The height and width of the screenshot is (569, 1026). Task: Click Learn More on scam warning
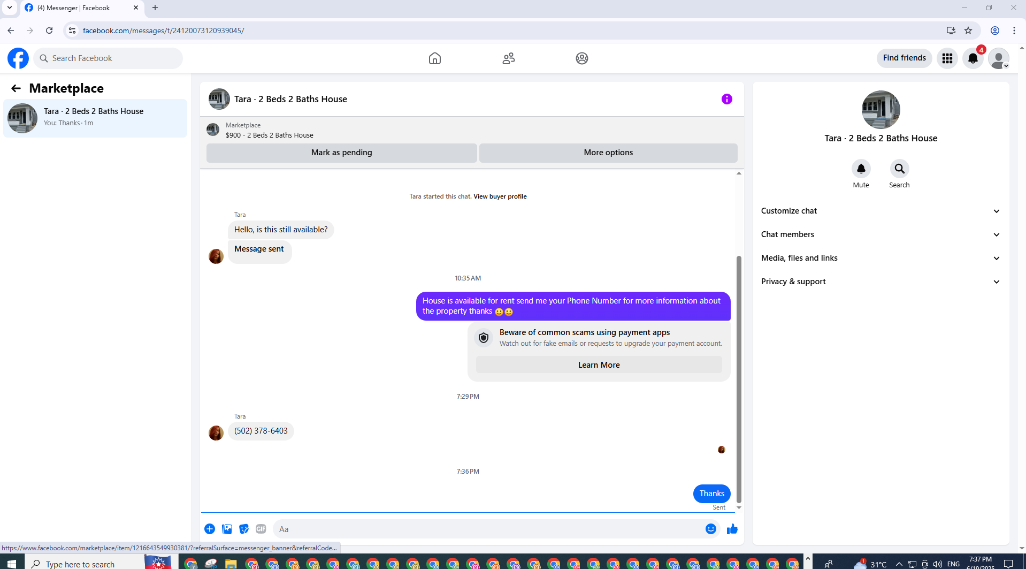point(599,365)
